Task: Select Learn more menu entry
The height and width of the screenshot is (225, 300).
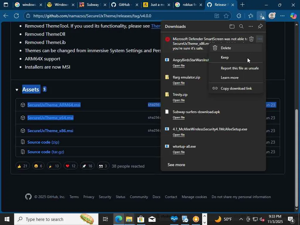Action: (236, 77)
